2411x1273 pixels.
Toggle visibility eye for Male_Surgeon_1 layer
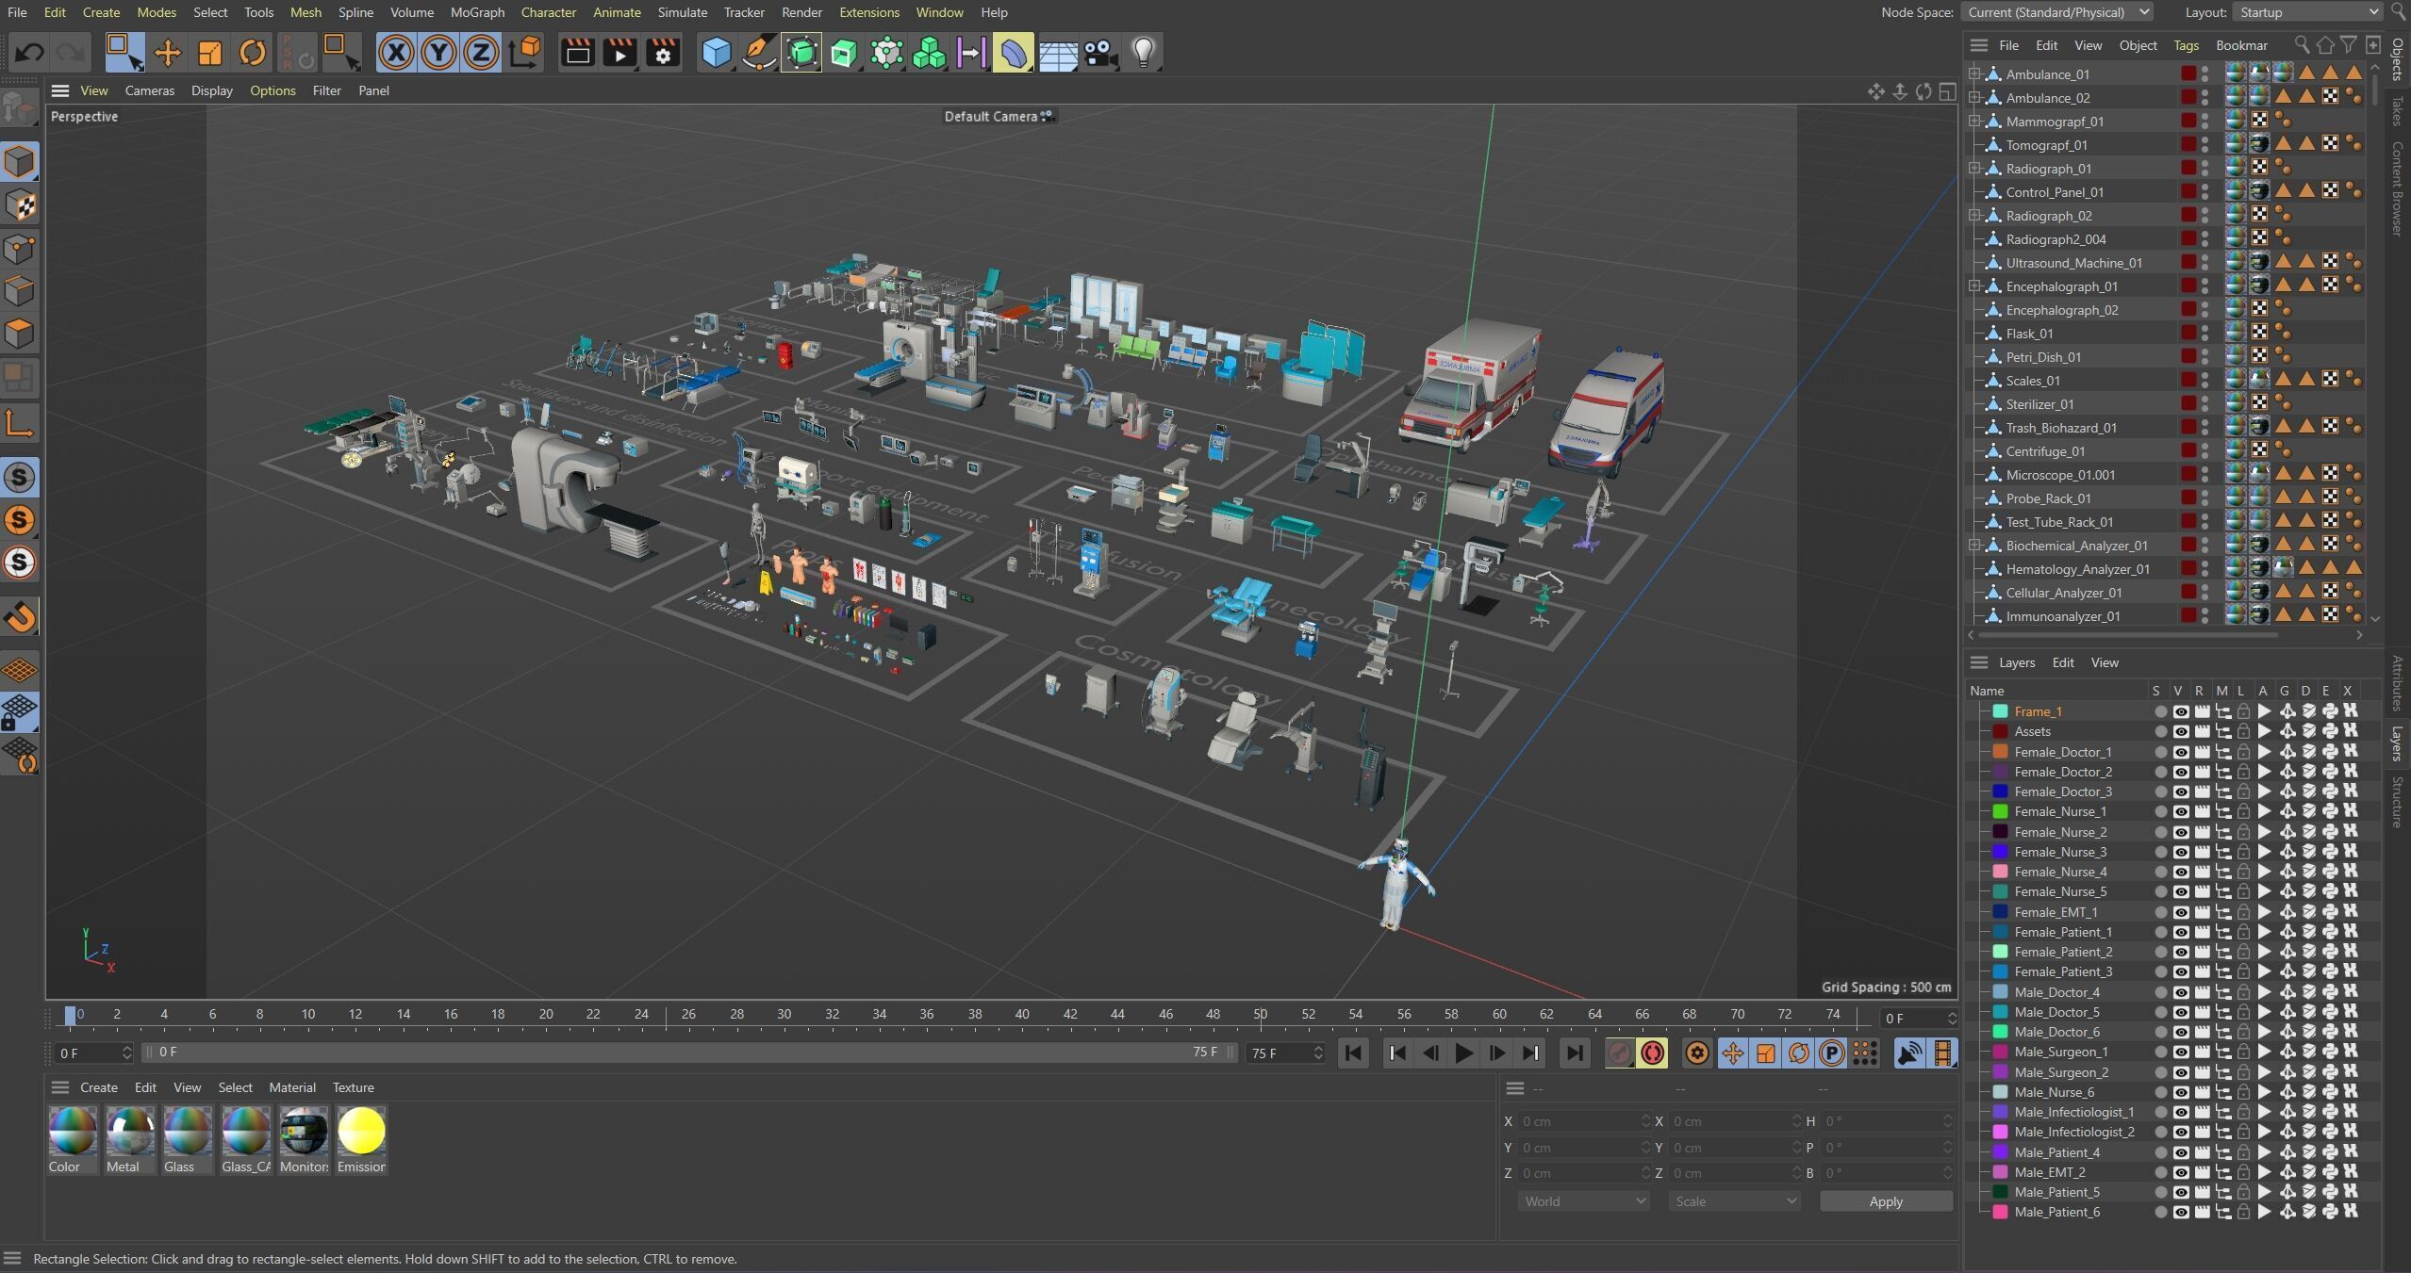pyautogui.click(x=2180, y=1053)
